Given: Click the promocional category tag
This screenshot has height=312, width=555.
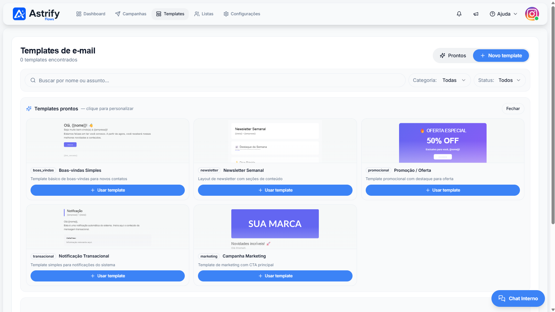Looking at the screenshot, I should 379,170.
